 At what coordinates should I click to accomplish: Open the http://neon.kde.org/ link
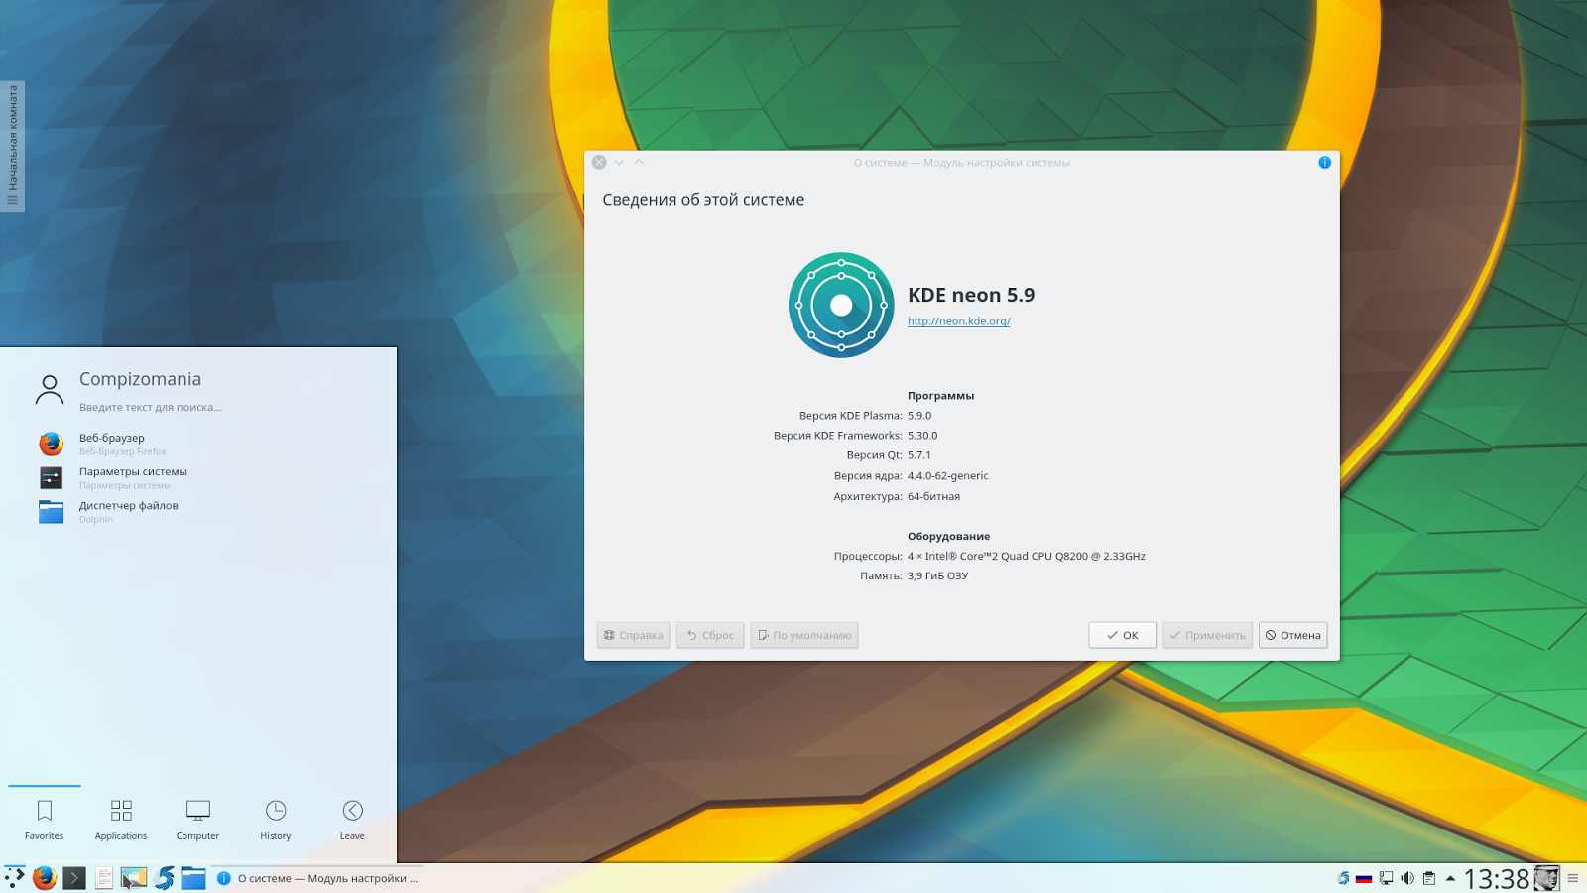coord(958,320)
